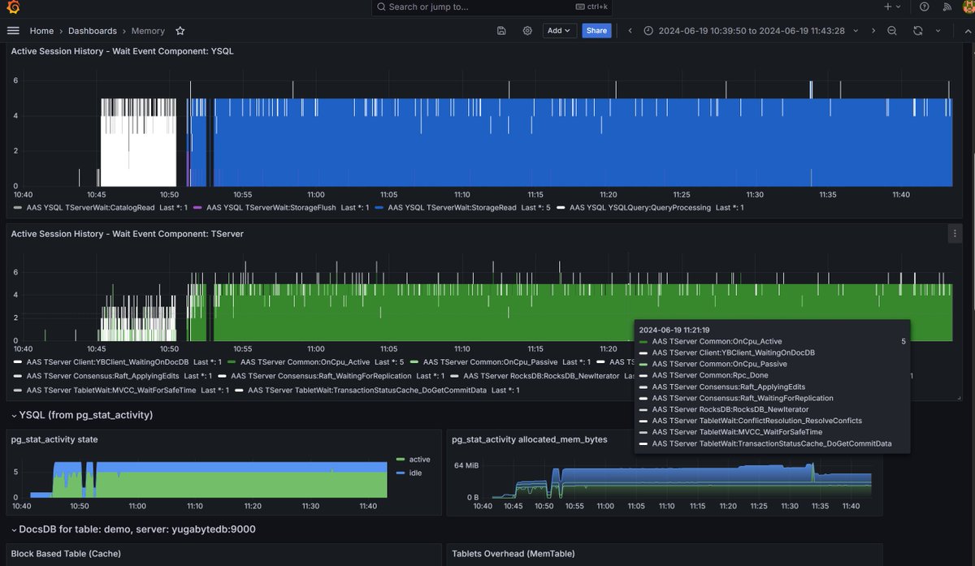This screenshot has width=975, height=566.
Task: Click the Grafana logo icon
Action: pos(12,7)
